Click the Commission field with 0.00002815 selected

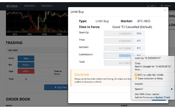pyautogui.click(x=118, y=56)
